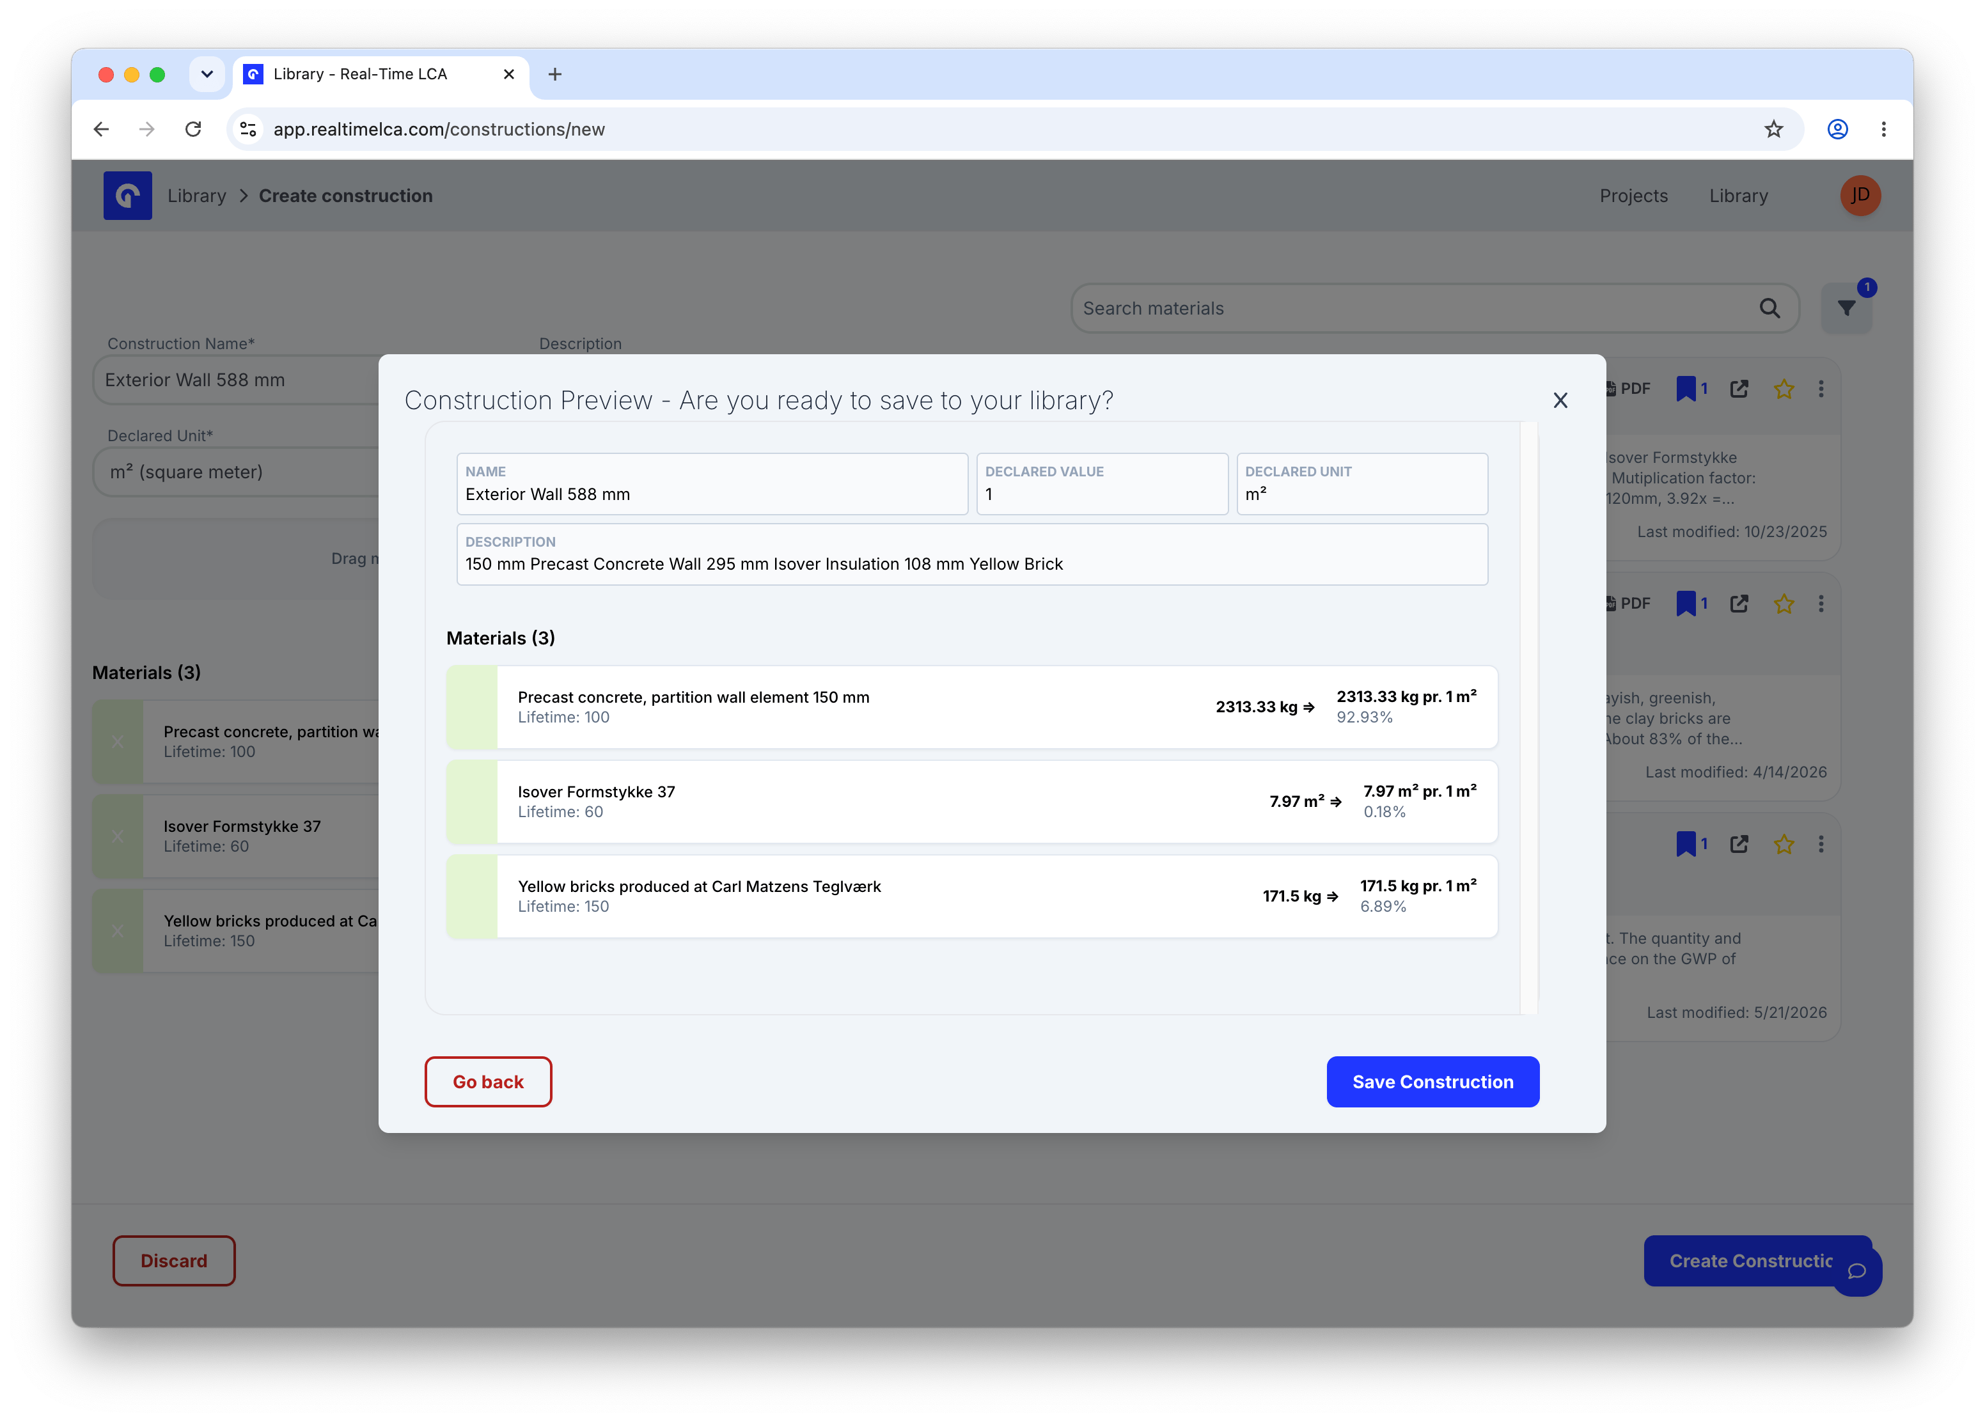Select Isover Formstykke 37 row in preview
The height and width of the screenshot is (1422, 1985).
coord(971,802)
